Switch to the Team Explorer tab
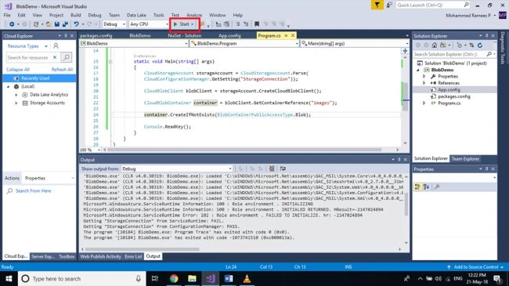509x286 pixels. click(x=465, y=158)
